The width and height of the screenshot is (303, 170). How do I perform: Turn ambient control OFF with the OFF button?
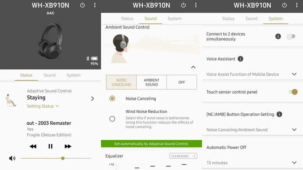click(182, 82)
